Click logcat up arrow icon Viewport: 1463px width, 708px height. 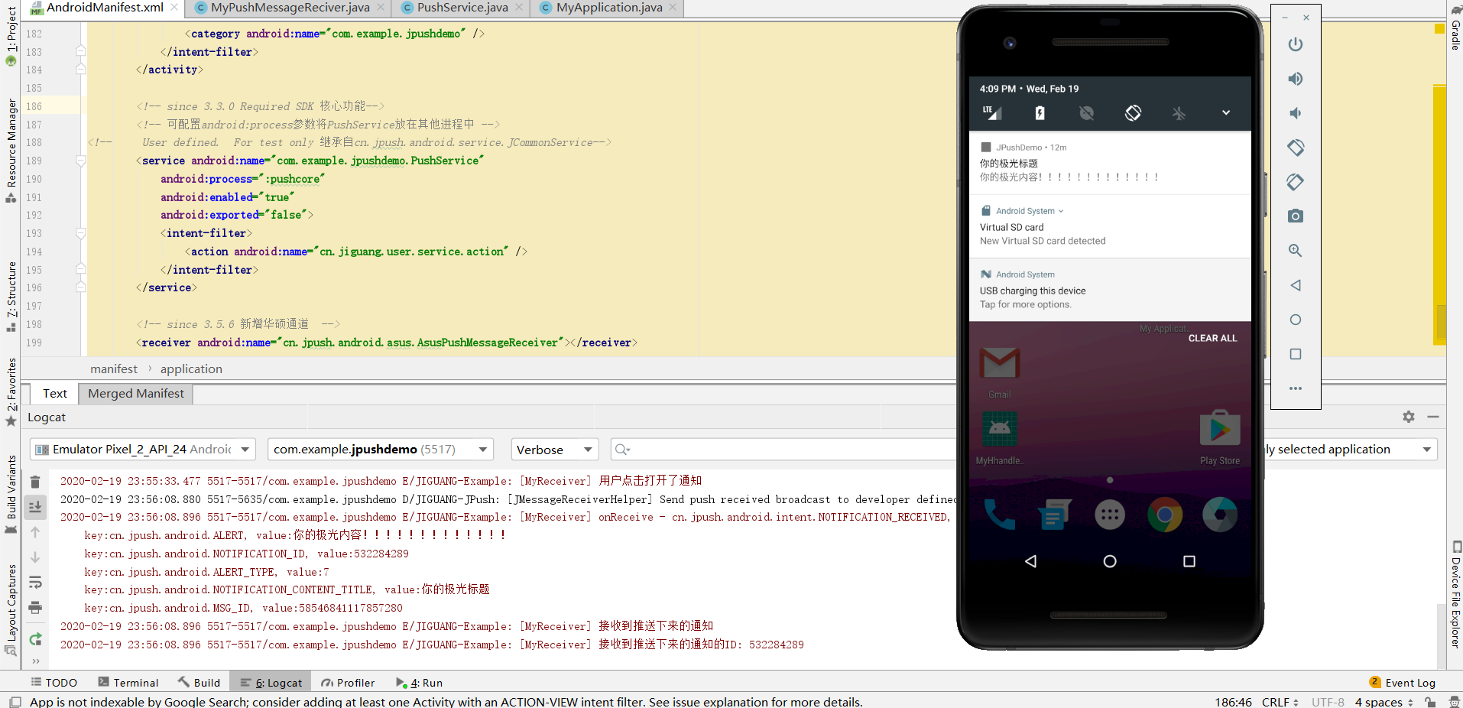click(x=35, y=532)
